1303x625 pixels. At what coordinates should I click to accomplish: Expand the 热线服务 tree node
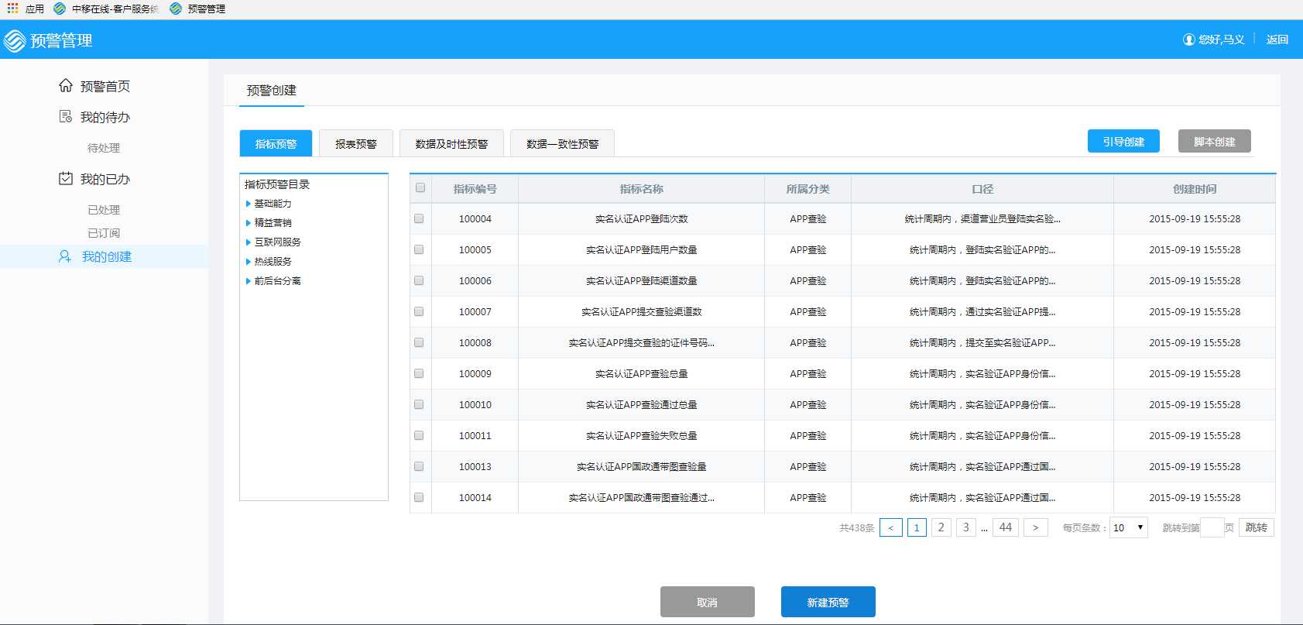click(249, 262)
